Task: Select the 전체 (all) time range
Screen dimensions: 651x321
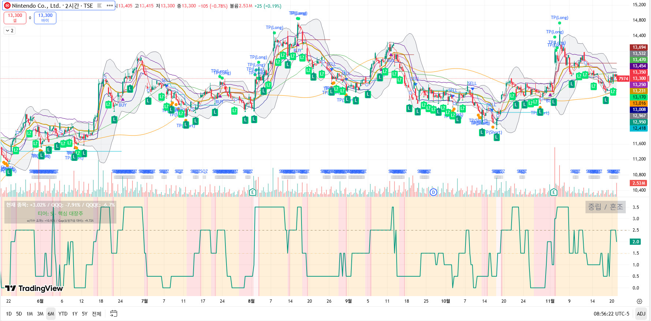Action: pyautogui.click(x=97, y=314)
